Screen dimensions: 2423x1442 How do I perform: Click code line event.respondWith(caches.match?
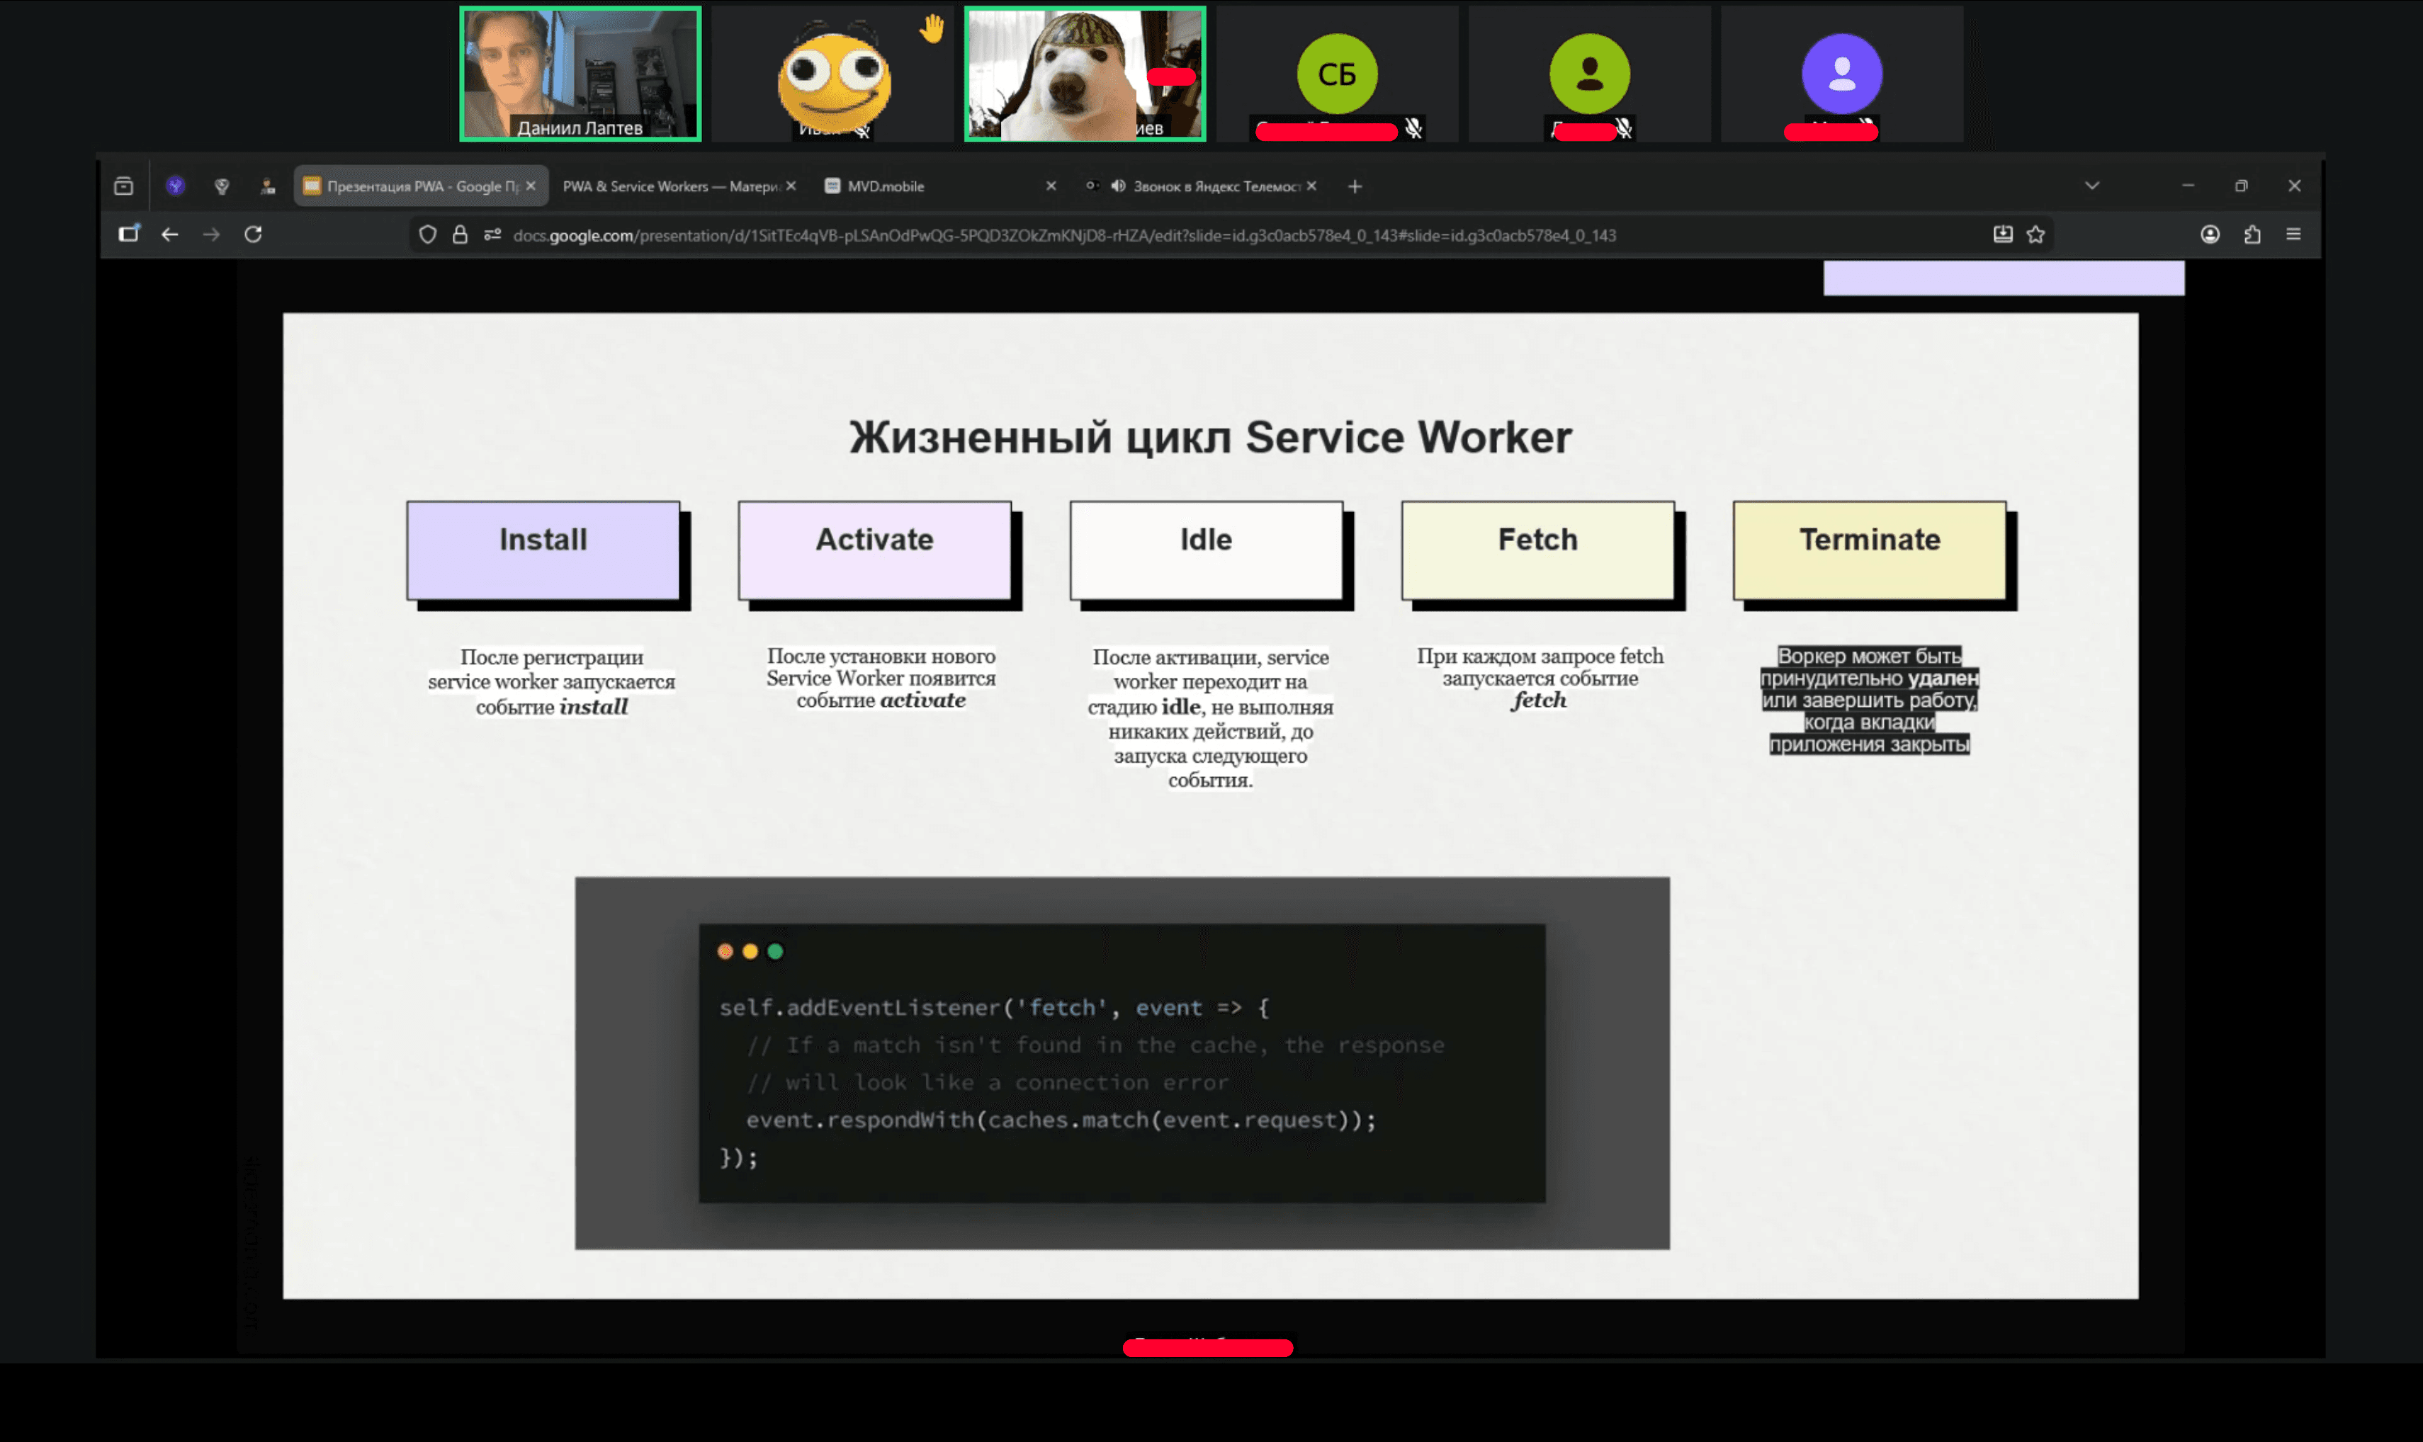coord(1061,1120)
